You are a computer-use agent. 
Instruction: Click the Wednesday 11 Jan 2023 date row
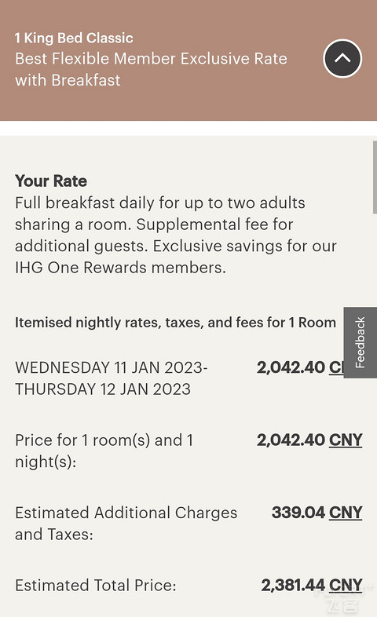[112, 378]
